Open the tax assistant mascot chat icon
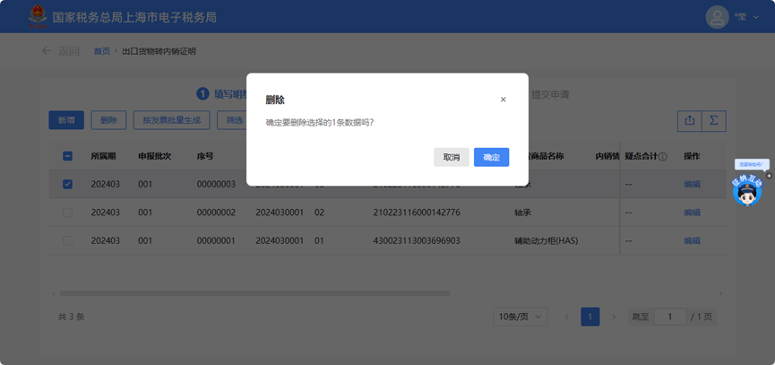 [746, 191]
